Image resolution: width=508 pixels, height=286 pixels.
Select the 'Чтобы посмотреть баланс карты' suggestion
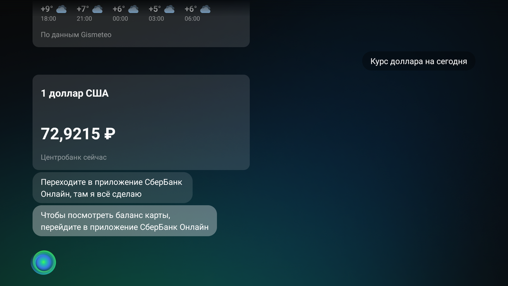pos(125,221)
